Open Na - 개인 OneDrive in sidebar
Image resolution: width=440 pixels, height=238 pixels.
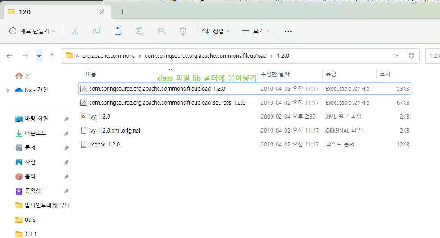pos(32,90)
